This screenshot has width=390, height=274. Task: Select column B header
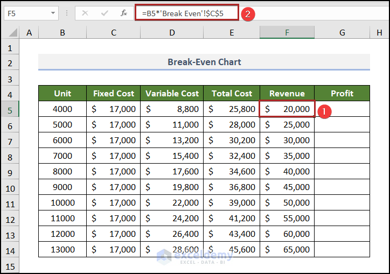[62, 33]
